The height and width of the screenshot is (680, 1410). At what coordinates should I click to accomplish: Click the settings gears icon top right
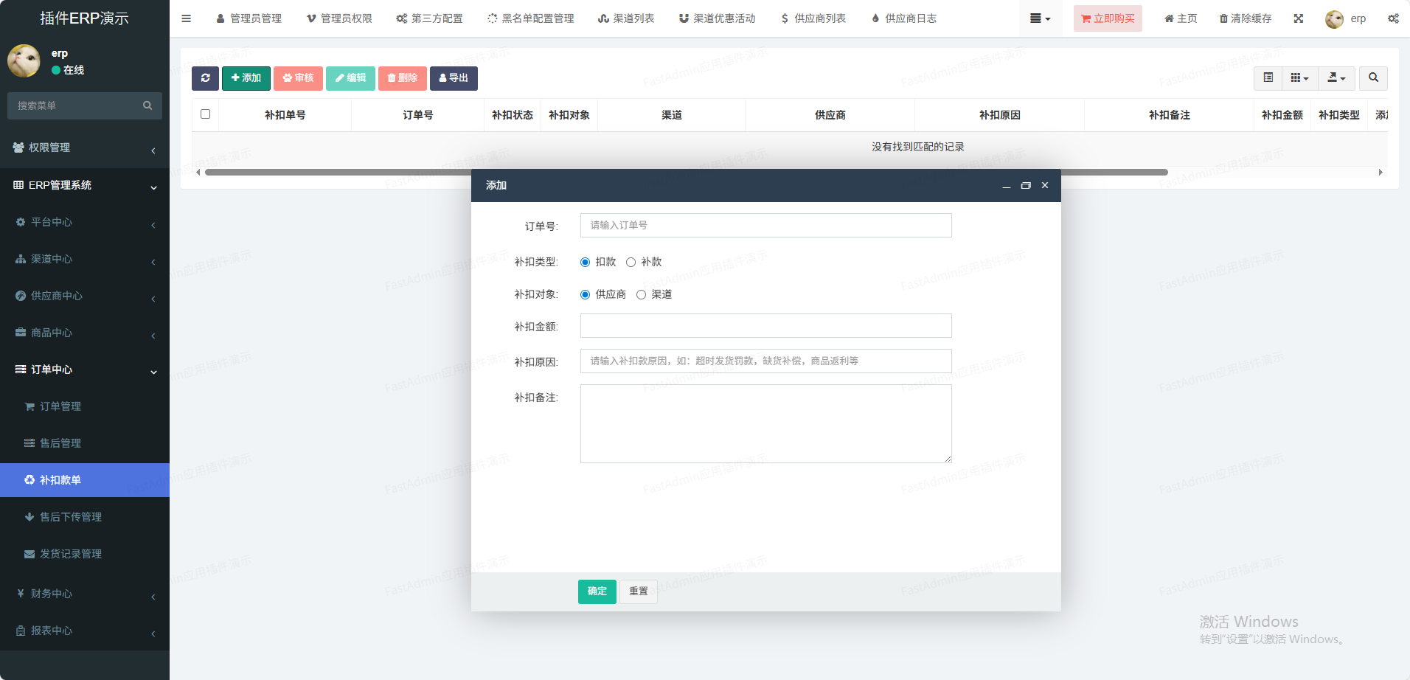pyautogui.click(x=1393, y=18)
